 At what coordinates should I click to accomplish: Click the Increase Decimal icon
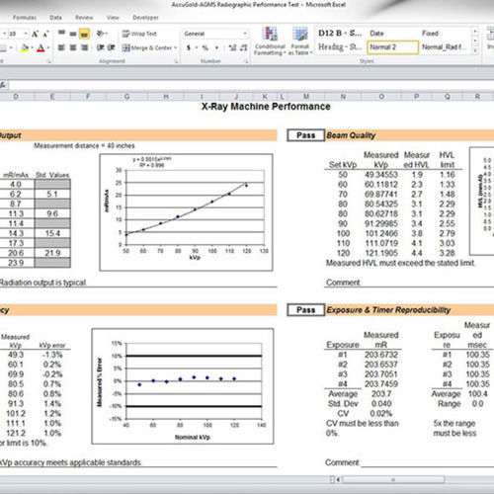[x=232, y=48]
